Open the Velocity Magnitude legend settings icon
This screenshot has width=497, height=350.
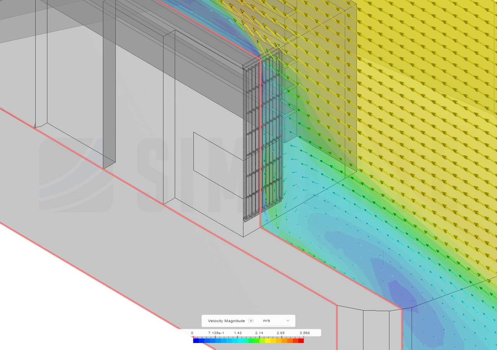tap(251, 321)
